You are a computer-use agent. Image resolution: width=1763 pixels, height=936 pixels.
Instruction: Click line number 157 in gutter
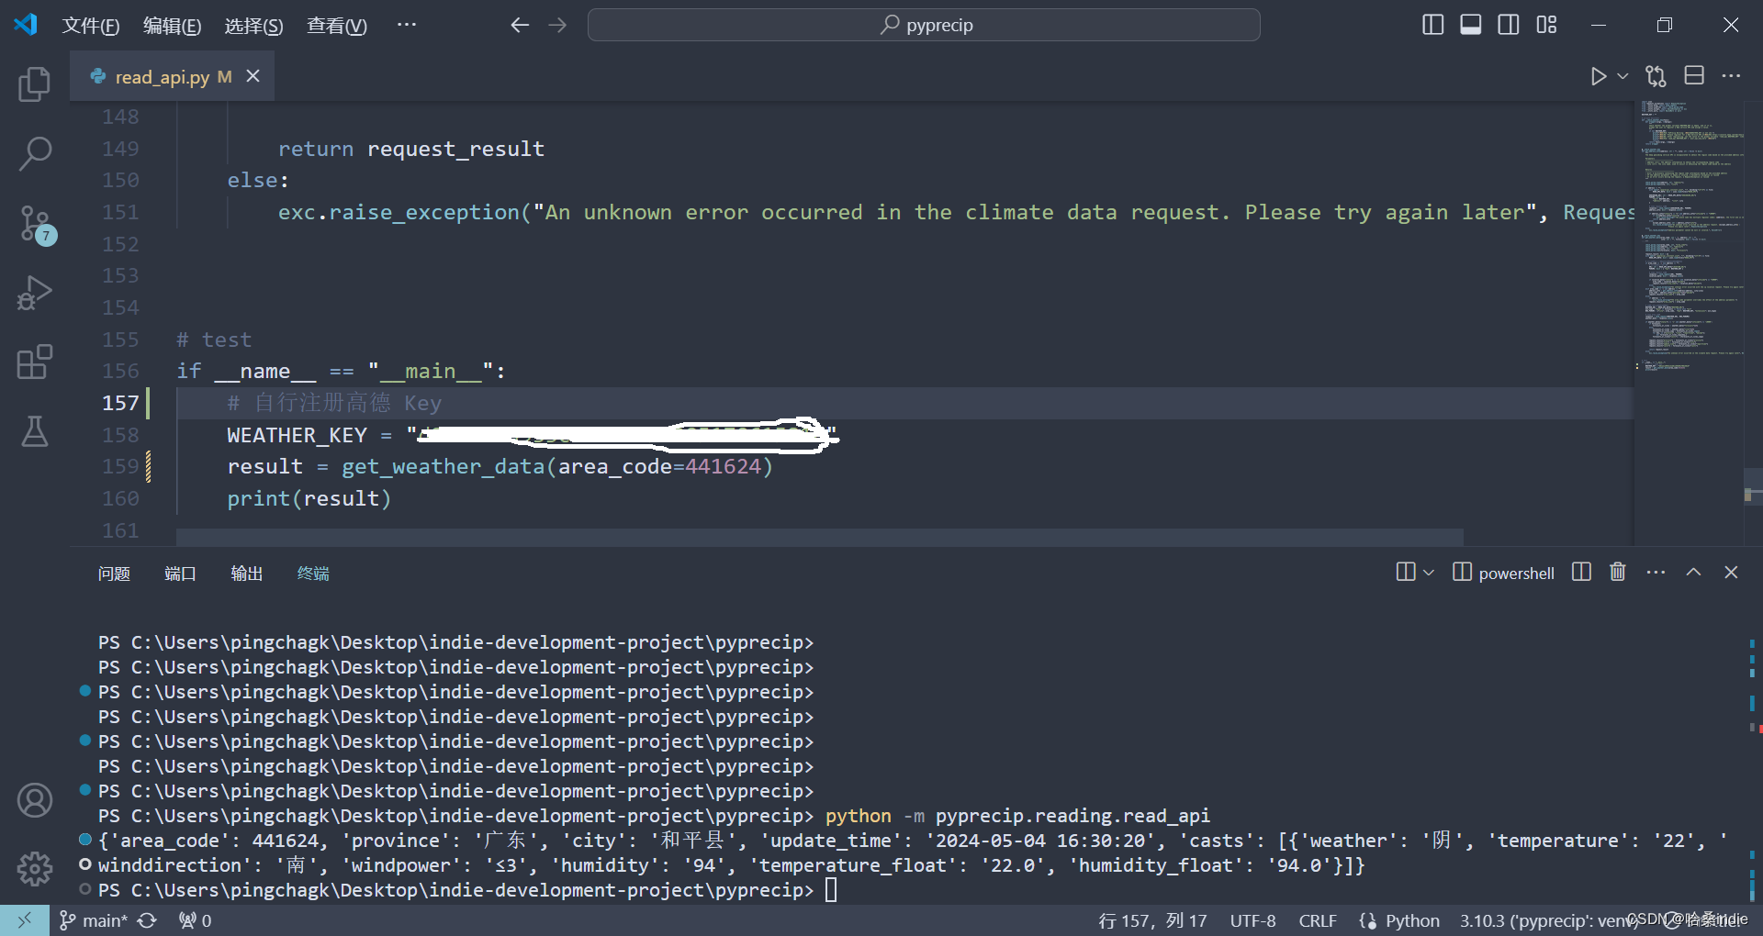[120, 403]
